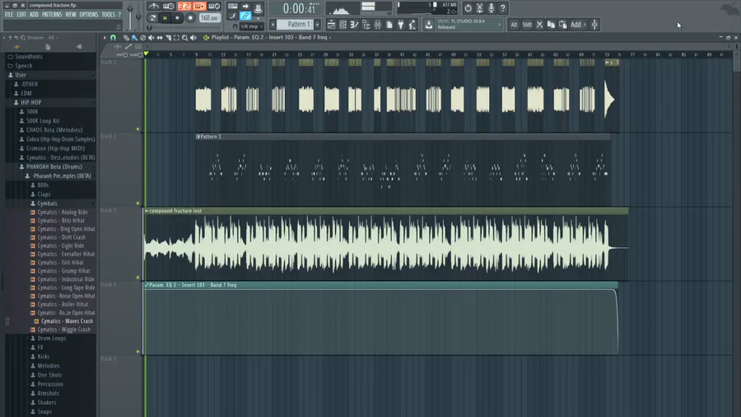Click the browser search magnifier icon

tap(23, 37)
